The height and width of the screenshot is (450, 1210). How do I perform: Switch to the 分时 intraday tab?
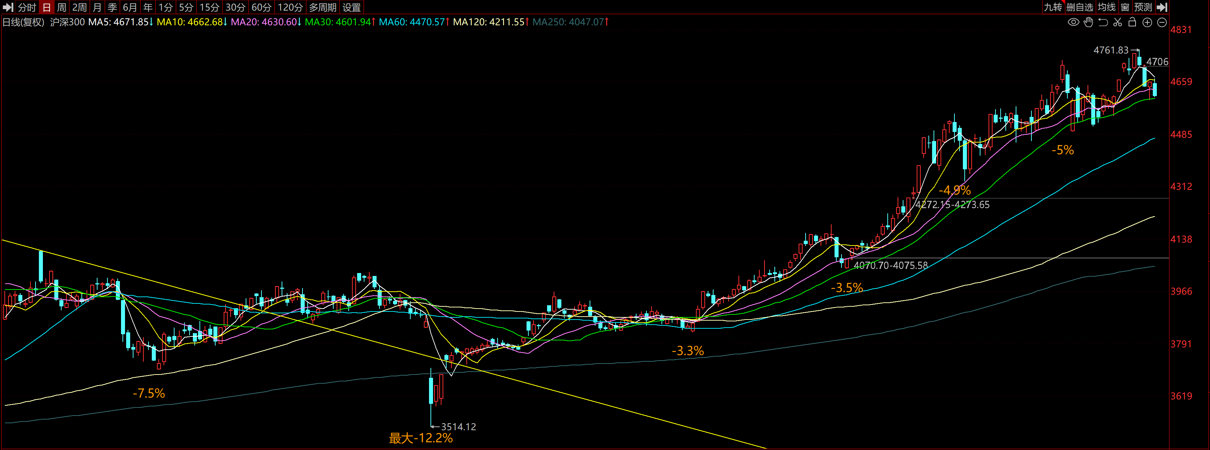tap(27, 7)
